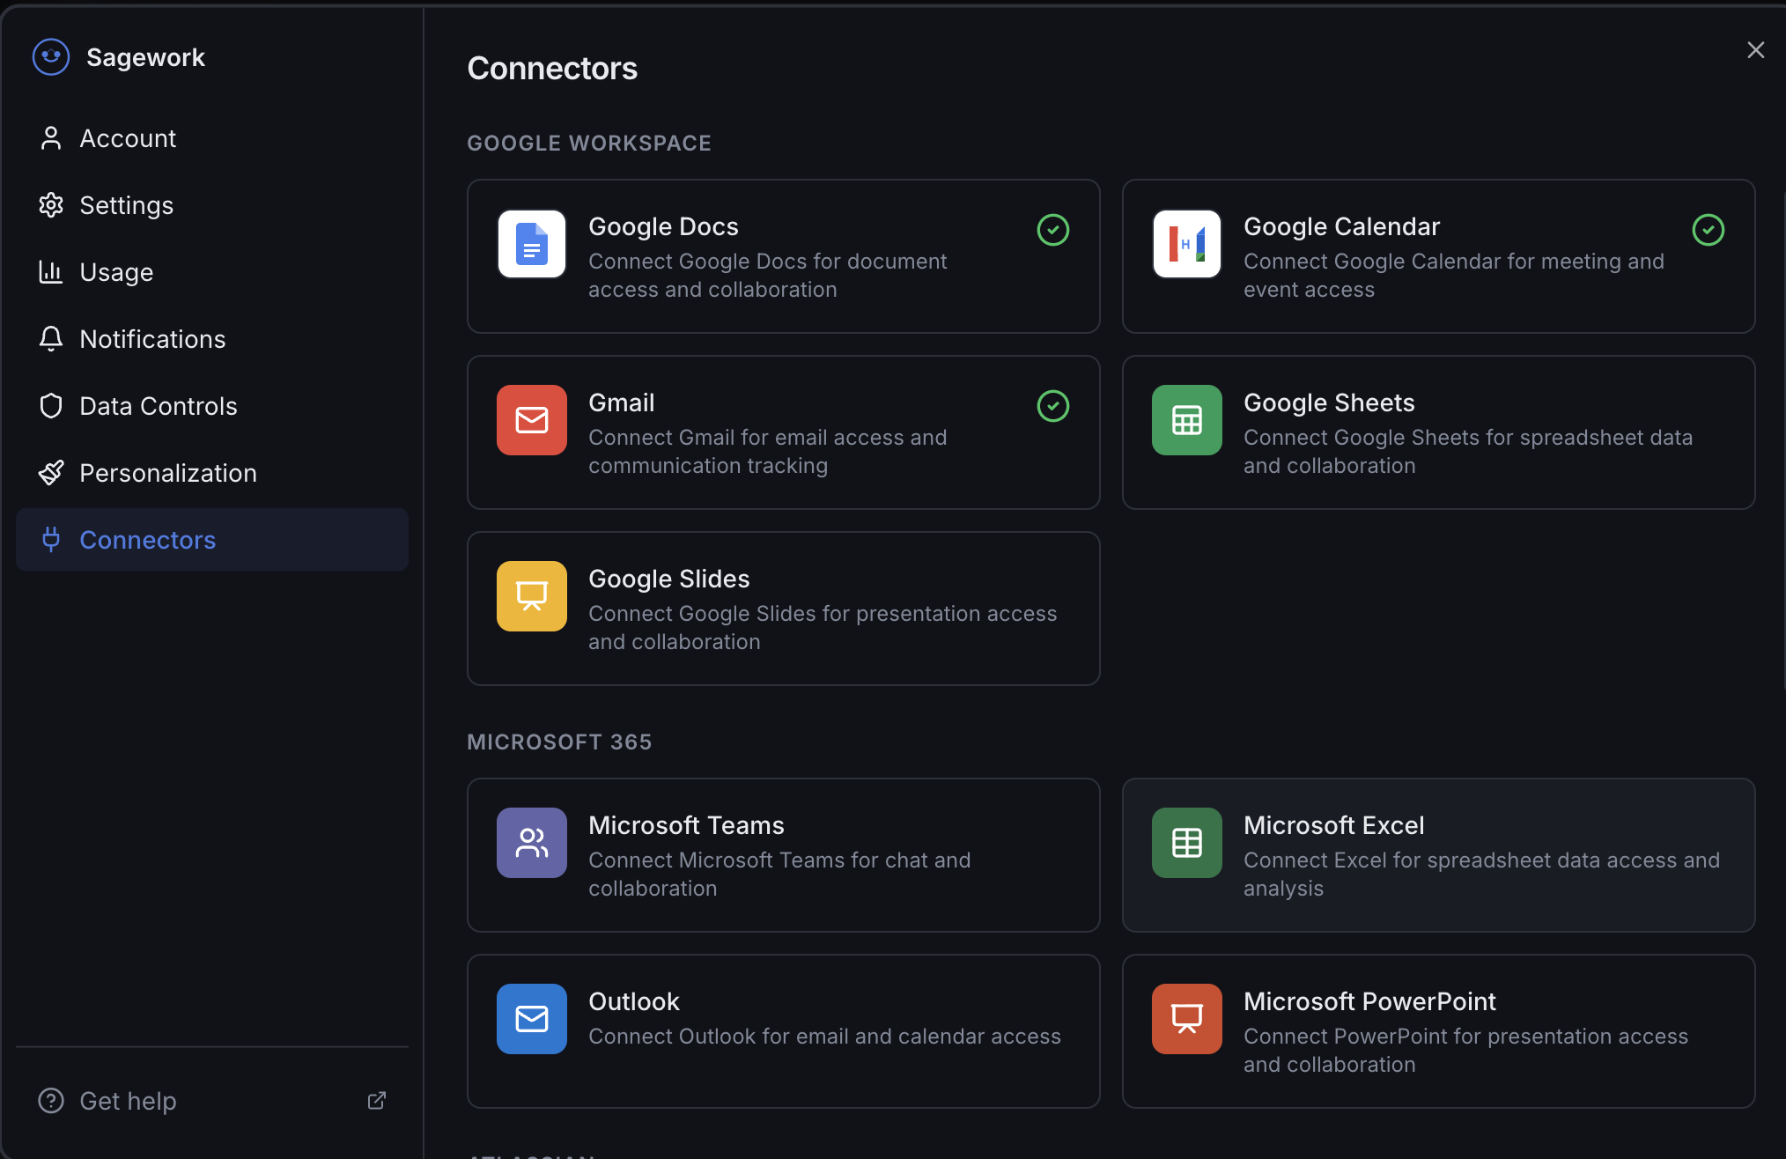The height and width of the screenshot is (1159, 1786).
Task: Click the Connectors plug icon
Action: [x=50, y=539]
